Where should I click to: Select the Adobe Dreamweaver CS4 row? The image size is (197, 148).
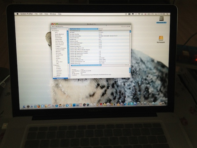point(100,62)
